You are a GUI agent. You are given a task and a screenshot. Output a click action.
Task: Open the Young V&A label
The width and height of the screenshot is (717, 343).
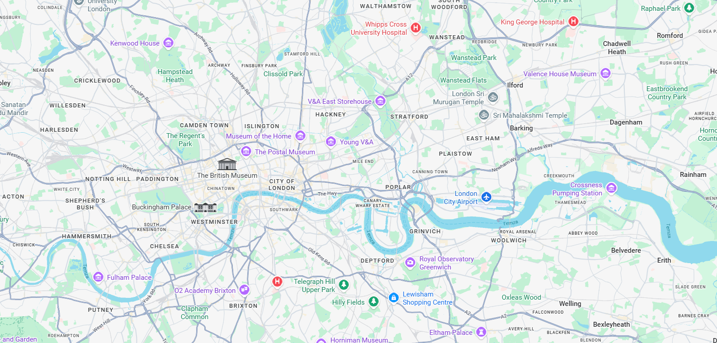point(357,142)
